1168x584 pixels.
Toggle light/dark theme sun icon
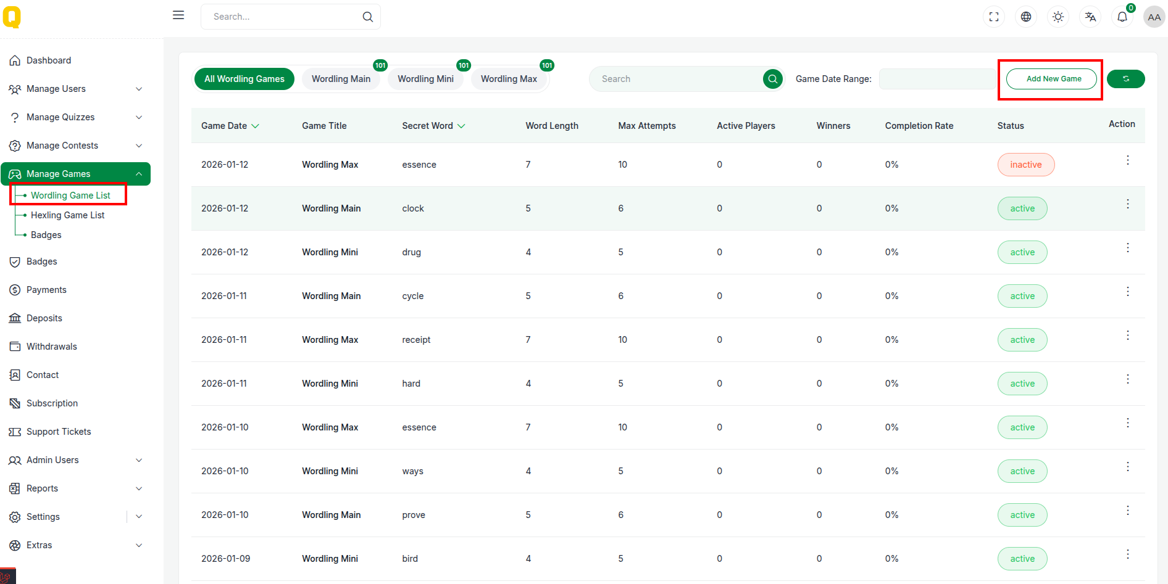(x=1058, y=17)
